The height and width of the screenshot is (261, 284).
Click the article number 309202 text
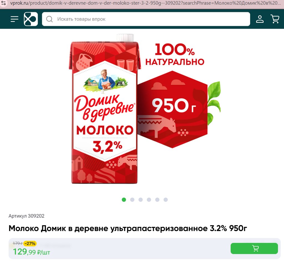coord(26,216)
